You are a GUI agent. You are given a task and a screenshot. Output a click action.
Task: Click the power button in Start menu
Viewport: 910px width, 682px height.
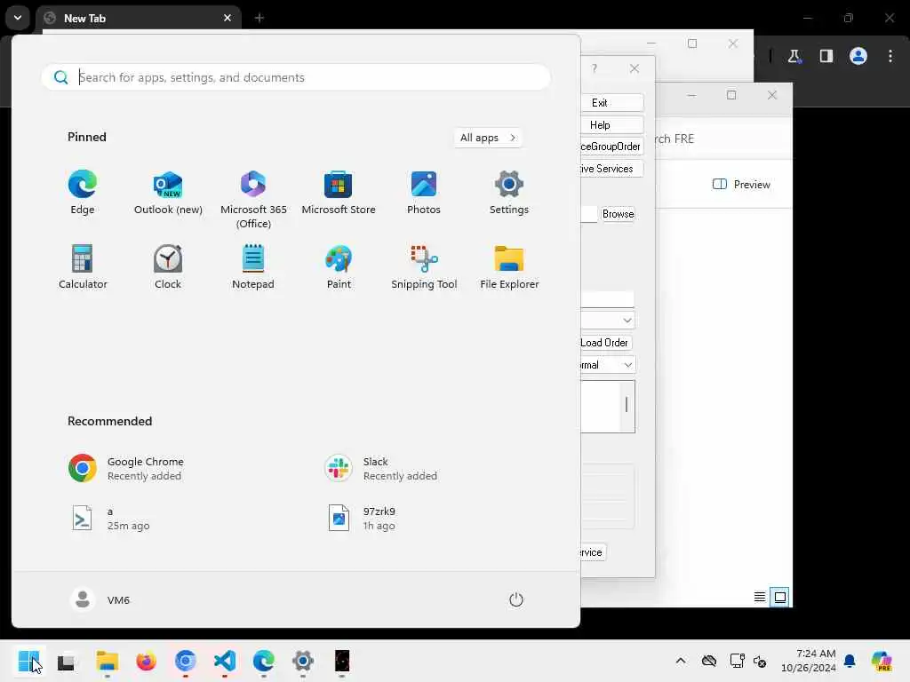[x=516, y=599]
